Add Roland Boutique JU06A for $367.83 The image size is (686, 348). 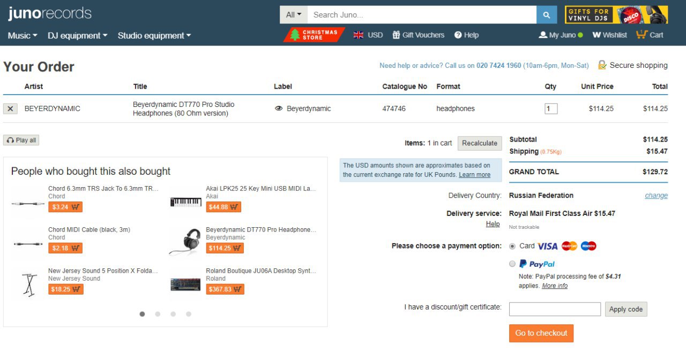(x=225, y=289)
